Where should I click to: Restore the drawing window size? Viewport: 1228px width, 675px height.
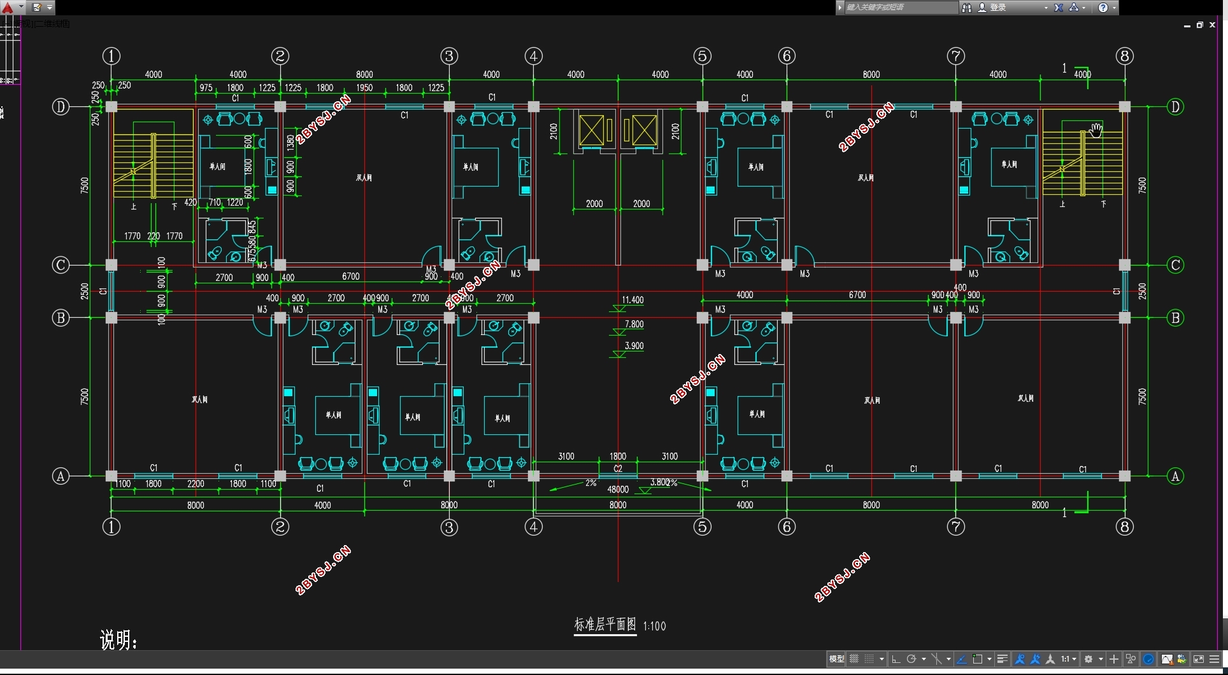[1200, 25]
